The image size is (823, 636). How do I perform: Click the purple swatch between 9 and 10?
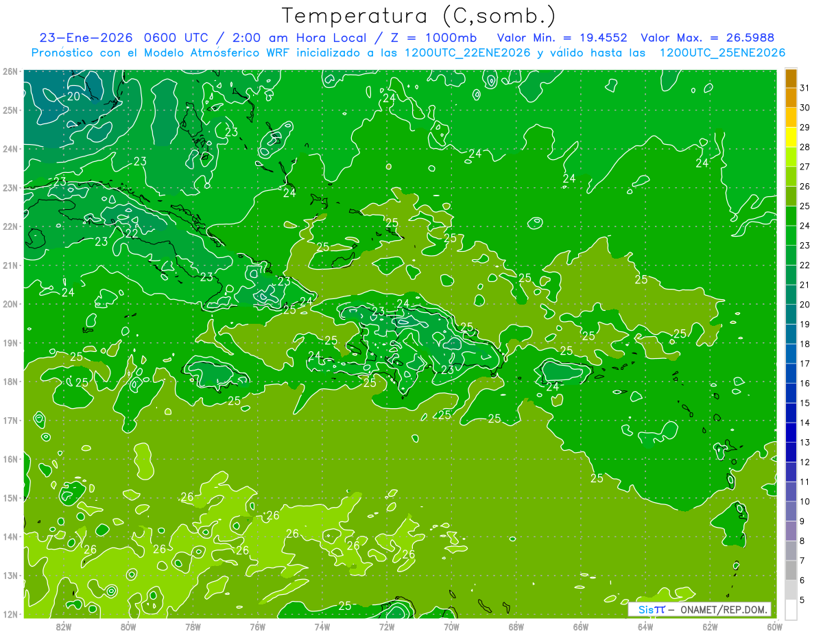tap(791, 511)
